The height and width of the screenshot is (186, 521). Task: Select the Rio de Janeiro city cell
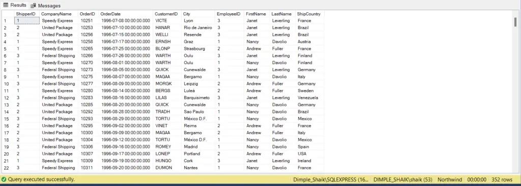tap(198, 27)
